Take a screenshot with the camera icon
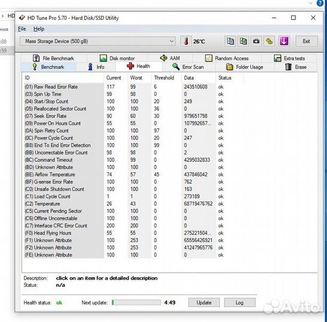327x322 pixels. coord(256,41)
